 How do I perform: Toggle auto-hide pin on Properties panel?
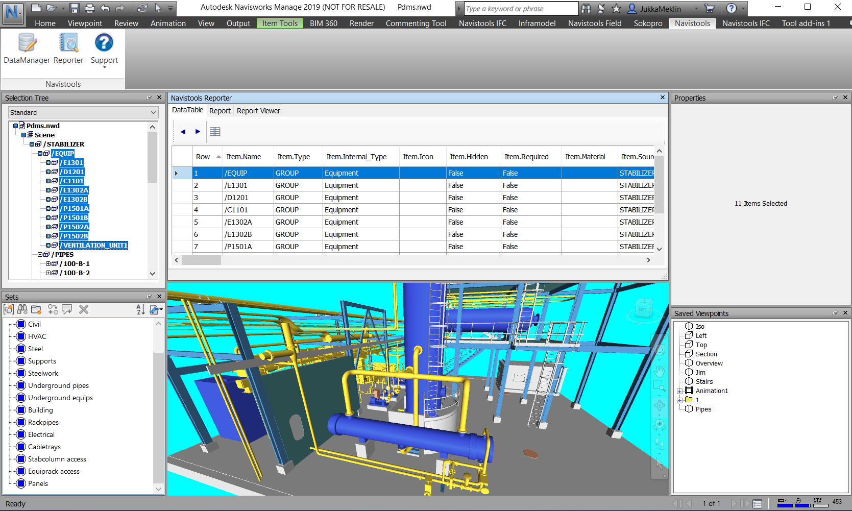tap(835, 98)
